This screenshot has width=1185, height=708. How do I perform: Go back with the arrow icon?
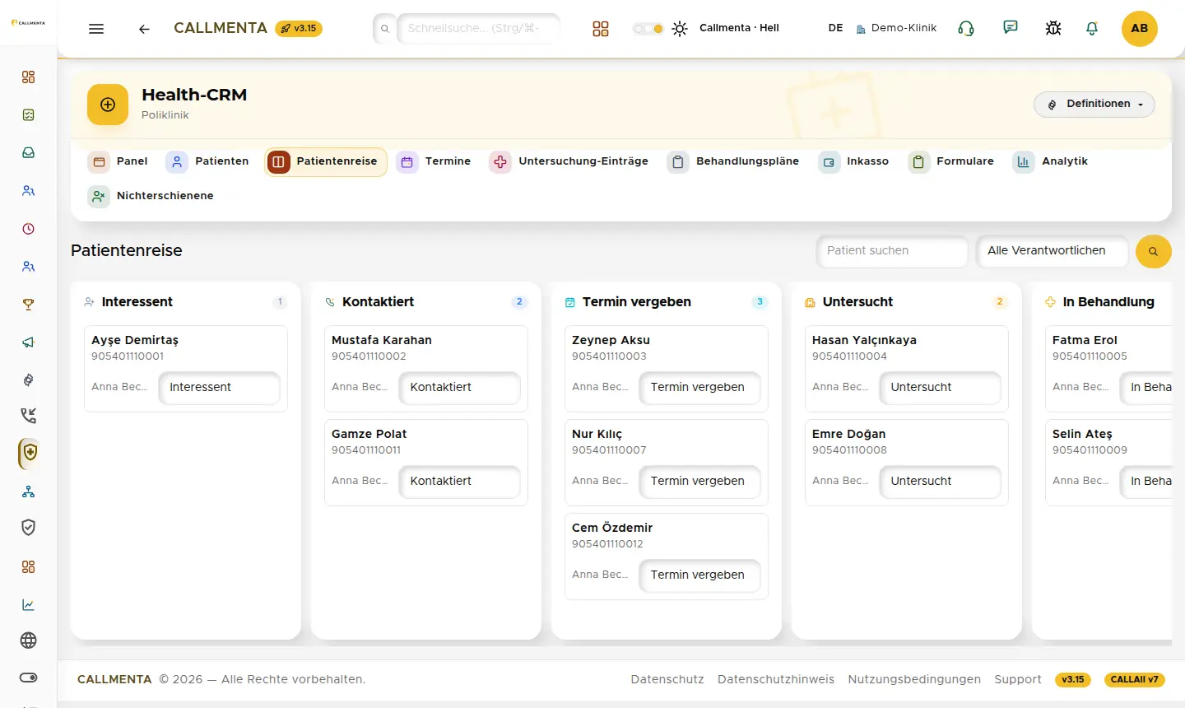click(x=144, y=29)
